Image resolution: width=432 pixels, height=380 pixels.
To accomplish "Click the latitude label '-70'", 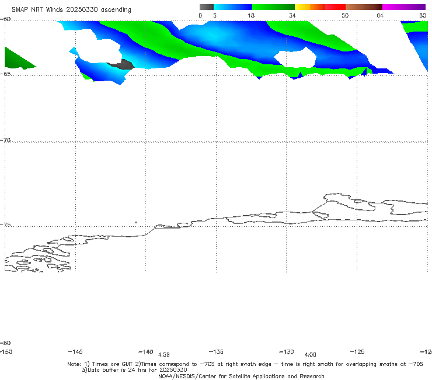I will click(5, 140).
